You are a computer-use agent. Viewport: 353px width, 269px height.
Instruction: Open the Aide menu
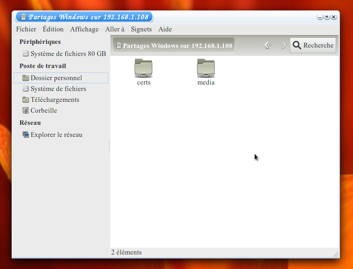pyautogui.click(x=165, y=29)
